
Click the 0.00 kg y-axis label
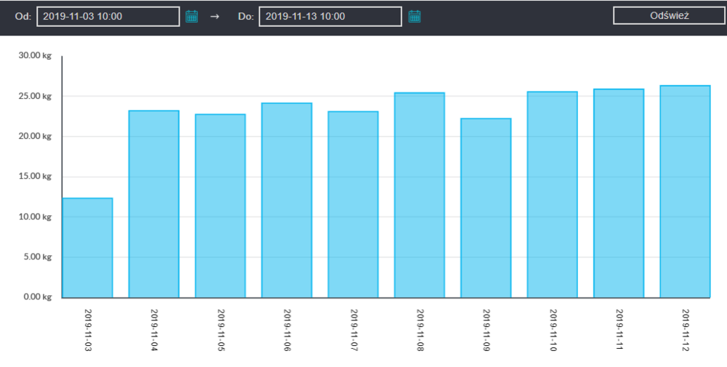[37, 297]
